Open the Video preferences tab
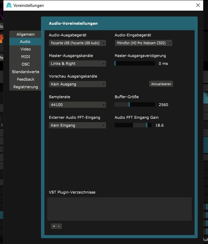208x244 pixels. 25,49
